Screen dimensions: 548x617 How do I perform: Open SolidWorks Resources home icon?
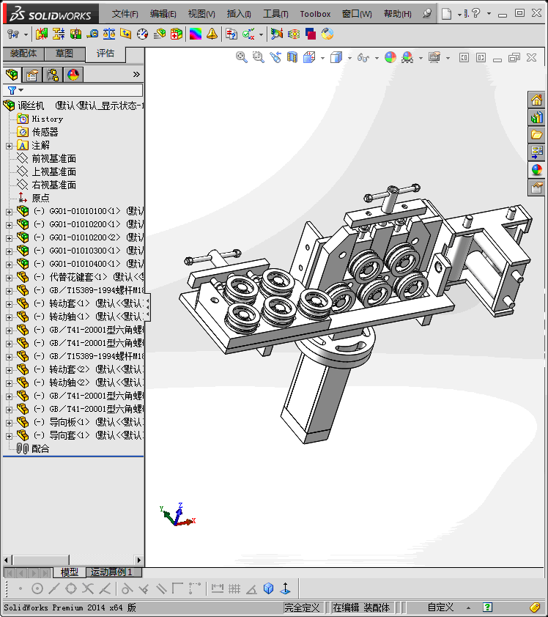[x=536, y=100]
